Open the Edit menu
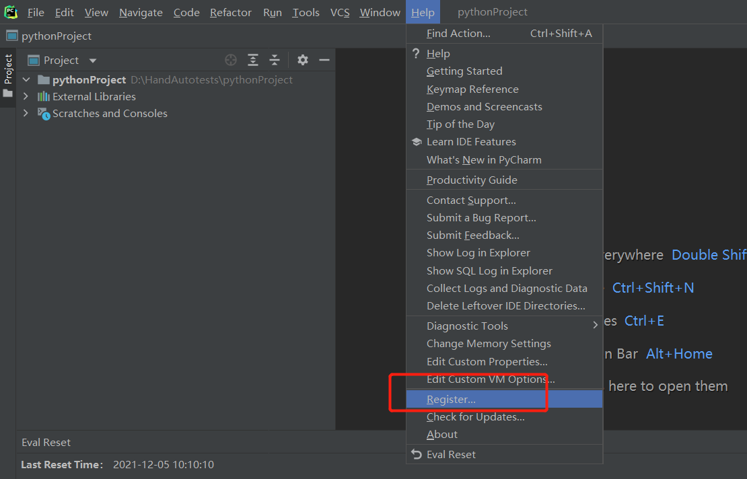This screenshot has height=479, width=747. 65,12
